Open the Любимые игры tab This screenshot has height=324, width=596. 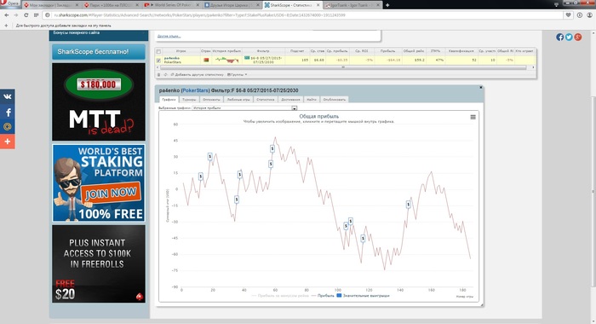click(x=238, y=100)
